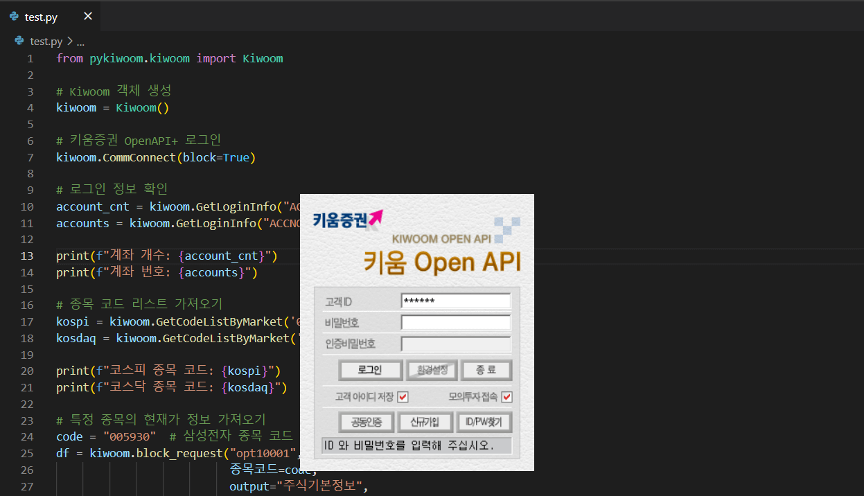Click the ID/PW찾기 button

484,422
